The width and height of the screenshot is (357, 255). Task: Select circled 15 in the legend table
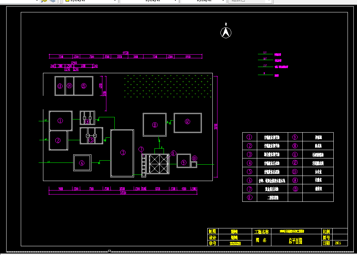[295, 189]
